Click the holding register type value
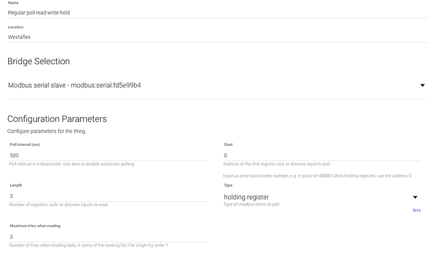The image size is (434, 266). 247,197
